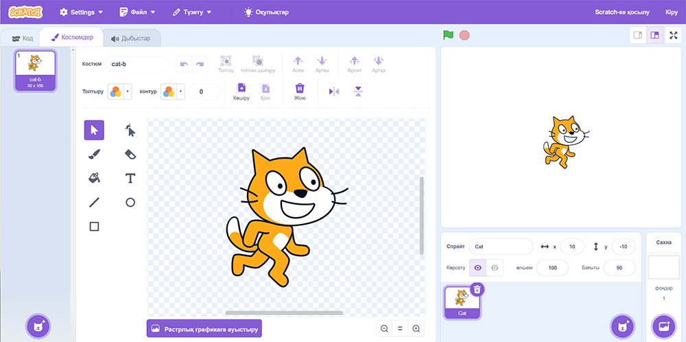
Task: Reset canvas zoom with equals button
Action: tap(400, 328)
